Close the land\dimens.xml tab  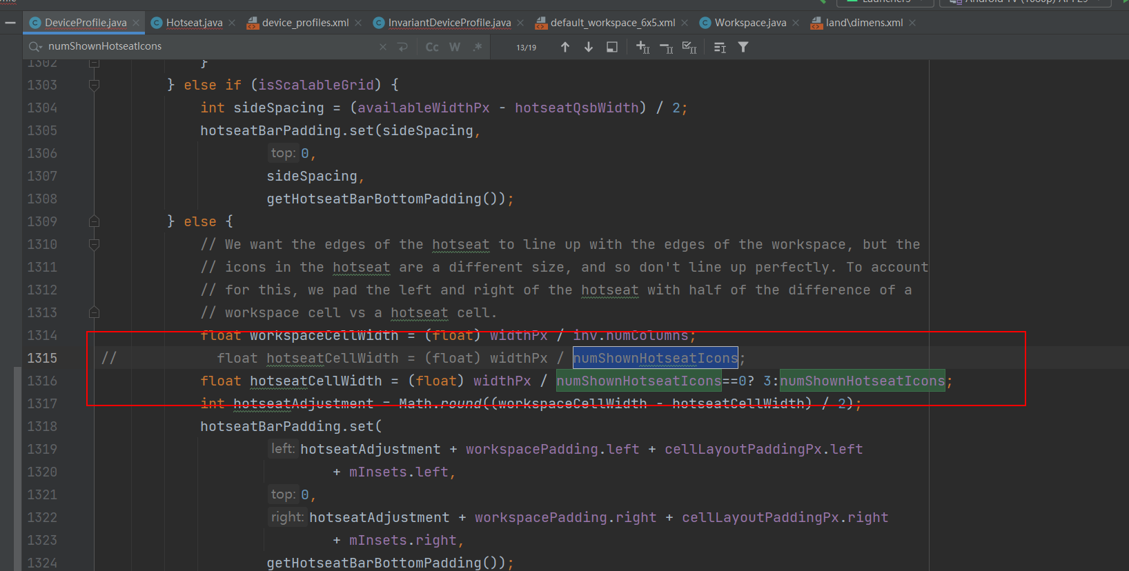[x=912, y=23]
